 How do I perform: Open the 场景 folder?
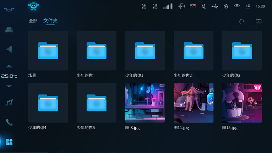click(48, 51)
